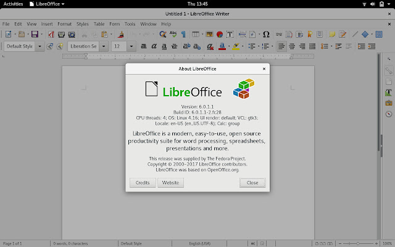Screen dimensions: 395x247
Task: Click the Clear Direct Formatting icon
Action: [210, 46]
